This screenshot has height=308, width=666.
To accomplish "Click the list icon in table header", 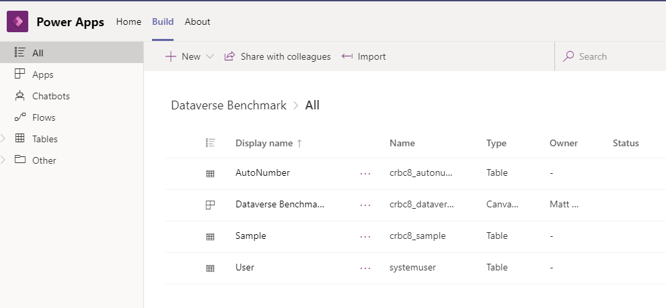I will point(210,143).
